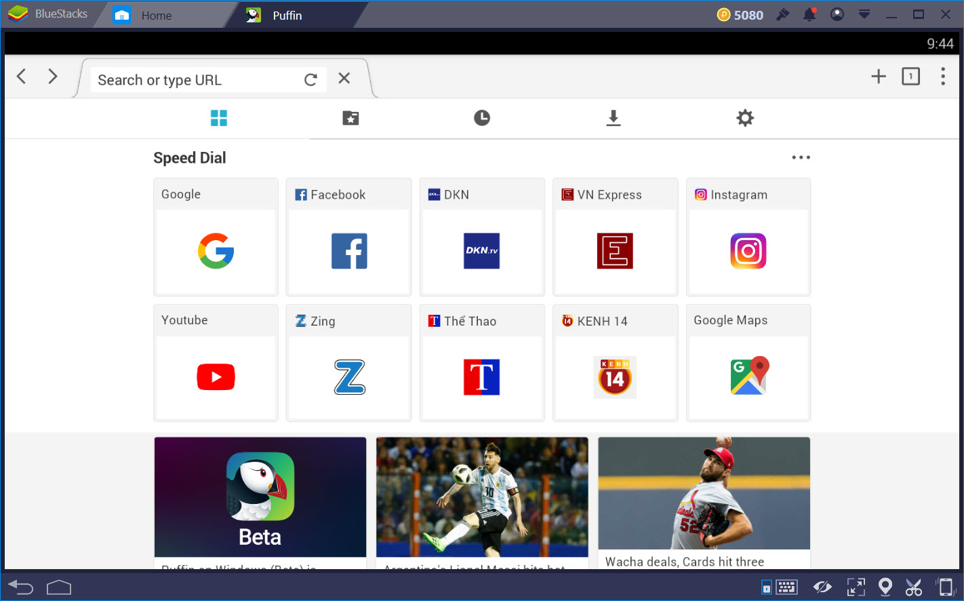Screen dimensions: 964x601
Task: Open the 5080 BlueStacks points balance
Action: pyautogui.click(x=740, y=15)
